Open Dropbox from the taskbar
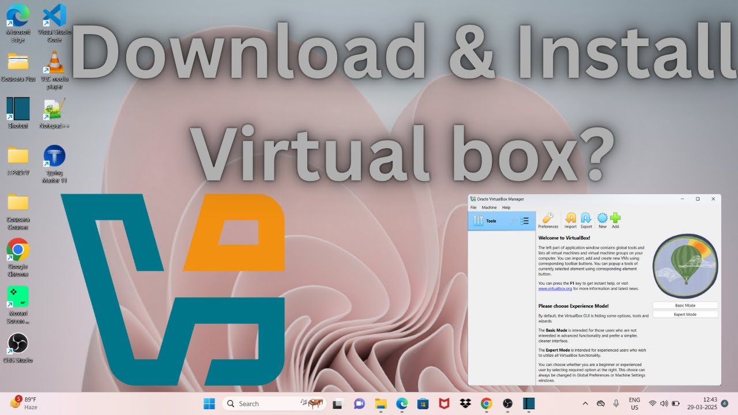The height and width of the screenshot is (415, 738). [465, 403]
